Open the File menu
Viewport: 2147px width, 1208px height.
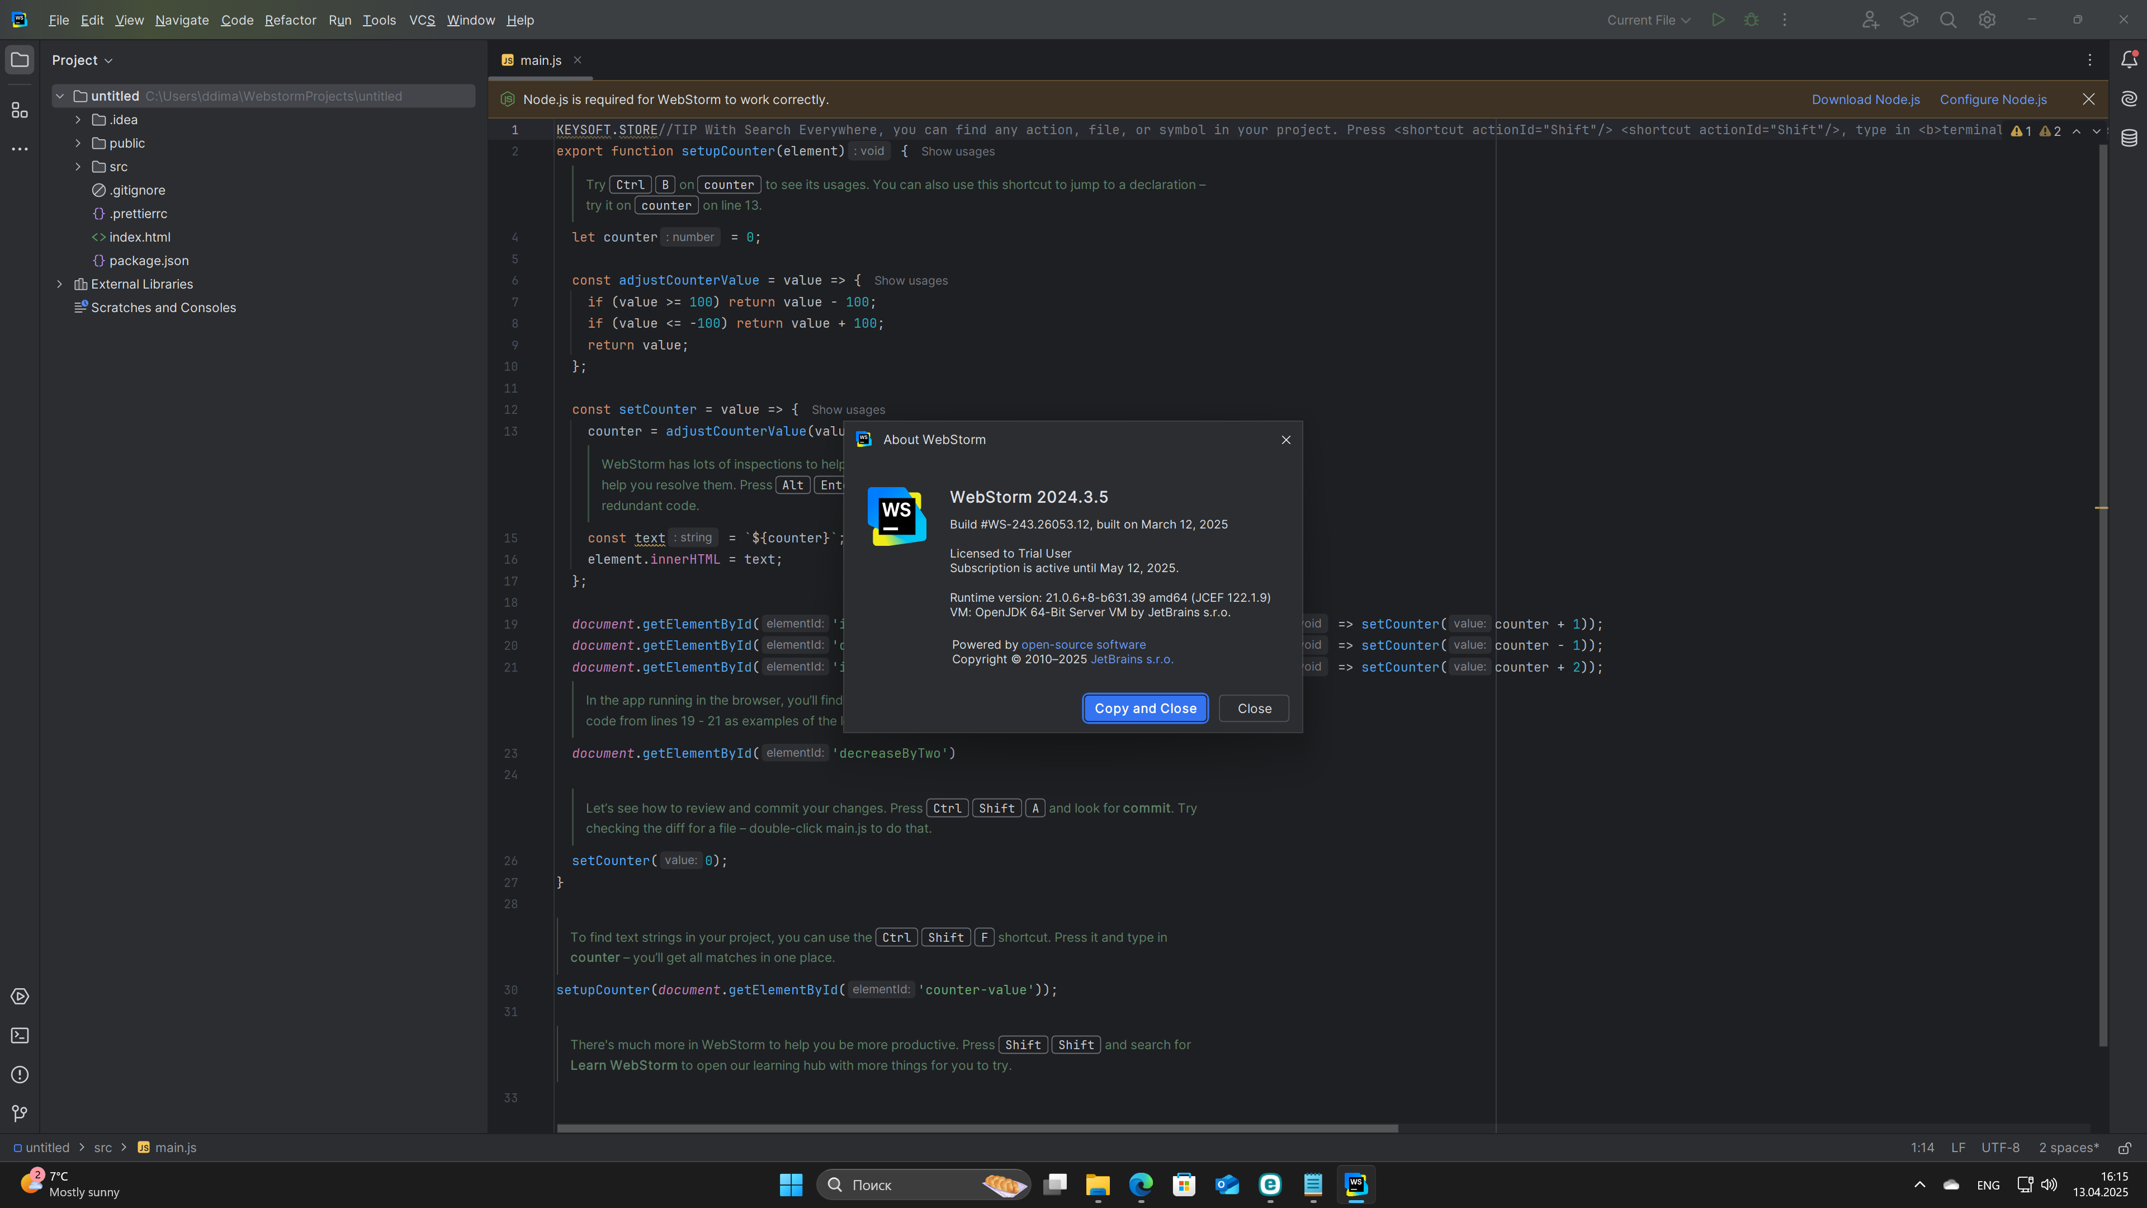click(58, 20)
